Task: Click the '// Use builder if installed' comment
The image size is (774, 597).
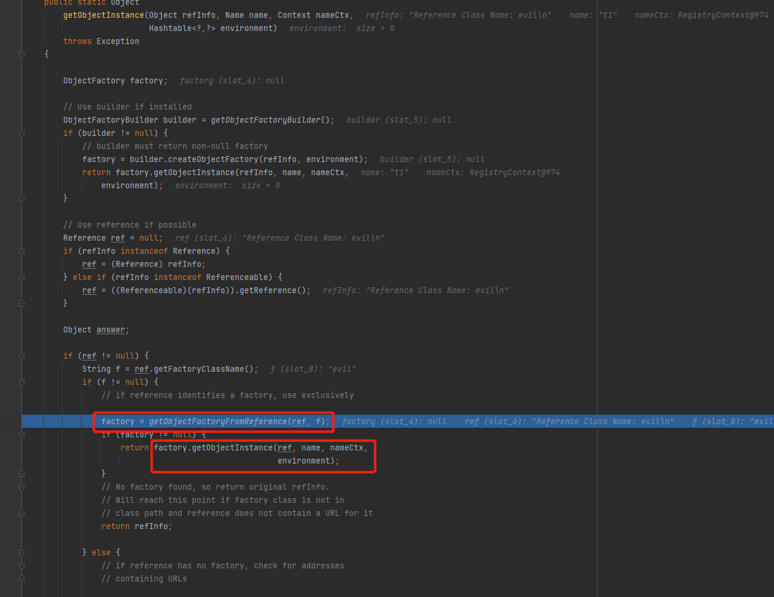Action: [x=128, y=107]
